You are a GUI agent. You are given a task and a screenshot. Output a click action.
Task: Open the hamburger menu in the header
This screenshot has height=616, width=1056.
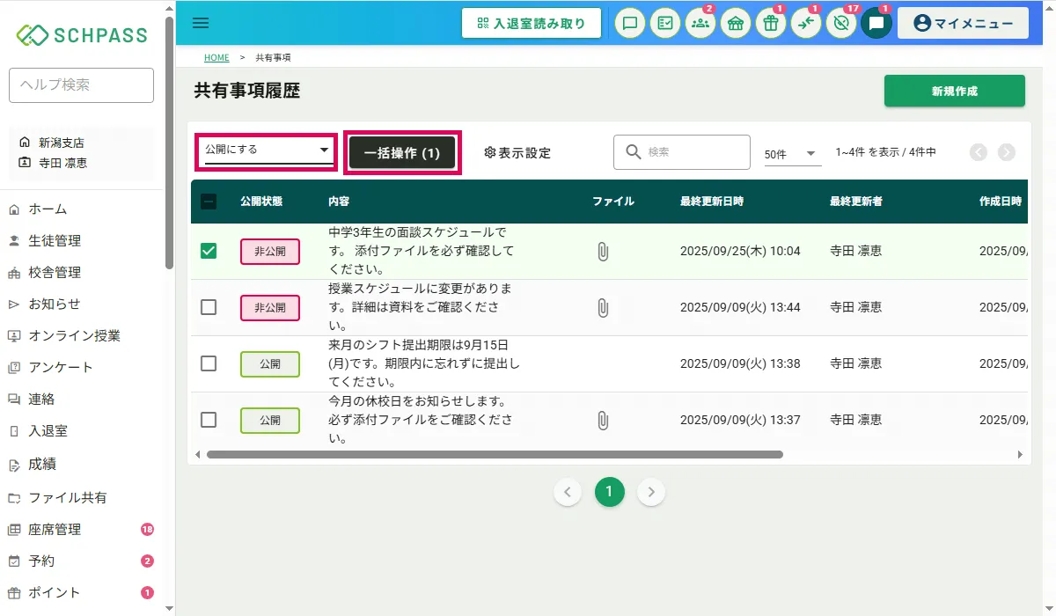click(201, 23)
